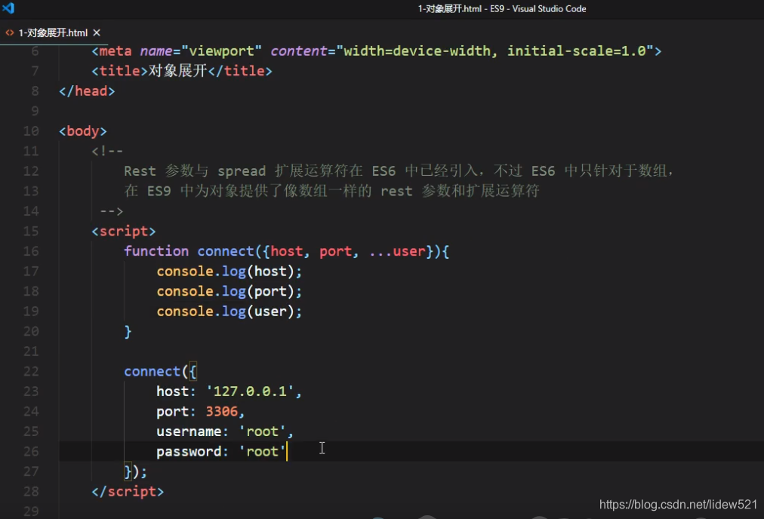The image size is (764, 519).
Task: Click the opening '<script>' tag
Action: 123,232
